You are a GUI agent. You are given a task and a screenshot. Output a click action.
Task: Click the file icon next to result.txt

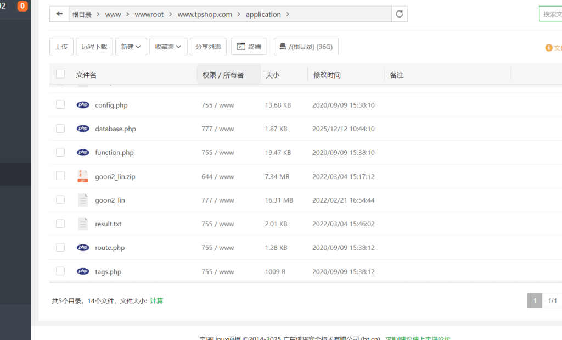83,224
